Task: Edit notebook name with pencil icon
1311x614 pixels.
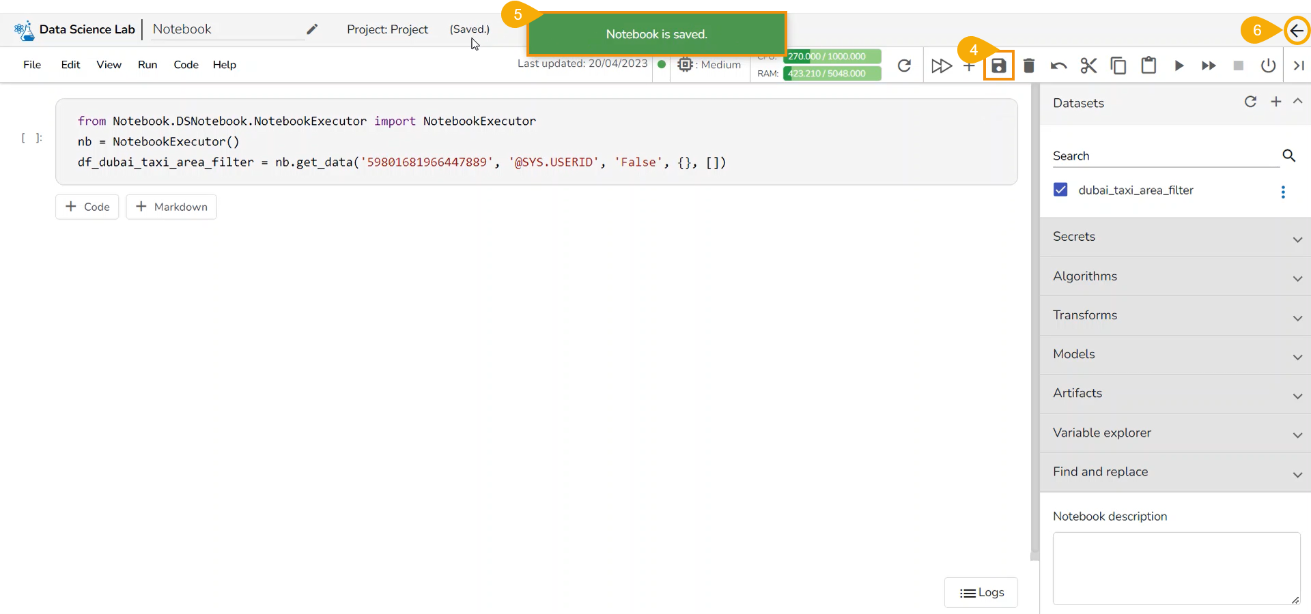Action: click(x=312, y=29)
